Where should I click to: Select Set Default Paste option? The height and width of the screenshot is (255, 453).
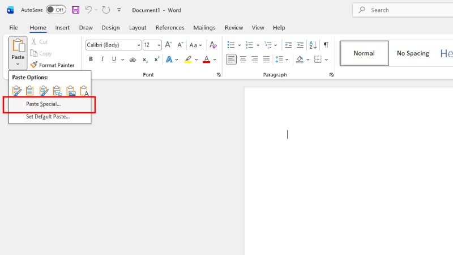pyautogui.click(x=48, y=117)
